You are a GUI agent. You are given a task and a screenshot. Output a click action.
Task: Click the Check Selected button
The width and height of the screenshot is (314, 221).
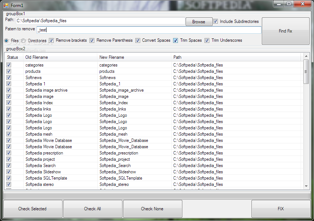click(x=33, y=208)
